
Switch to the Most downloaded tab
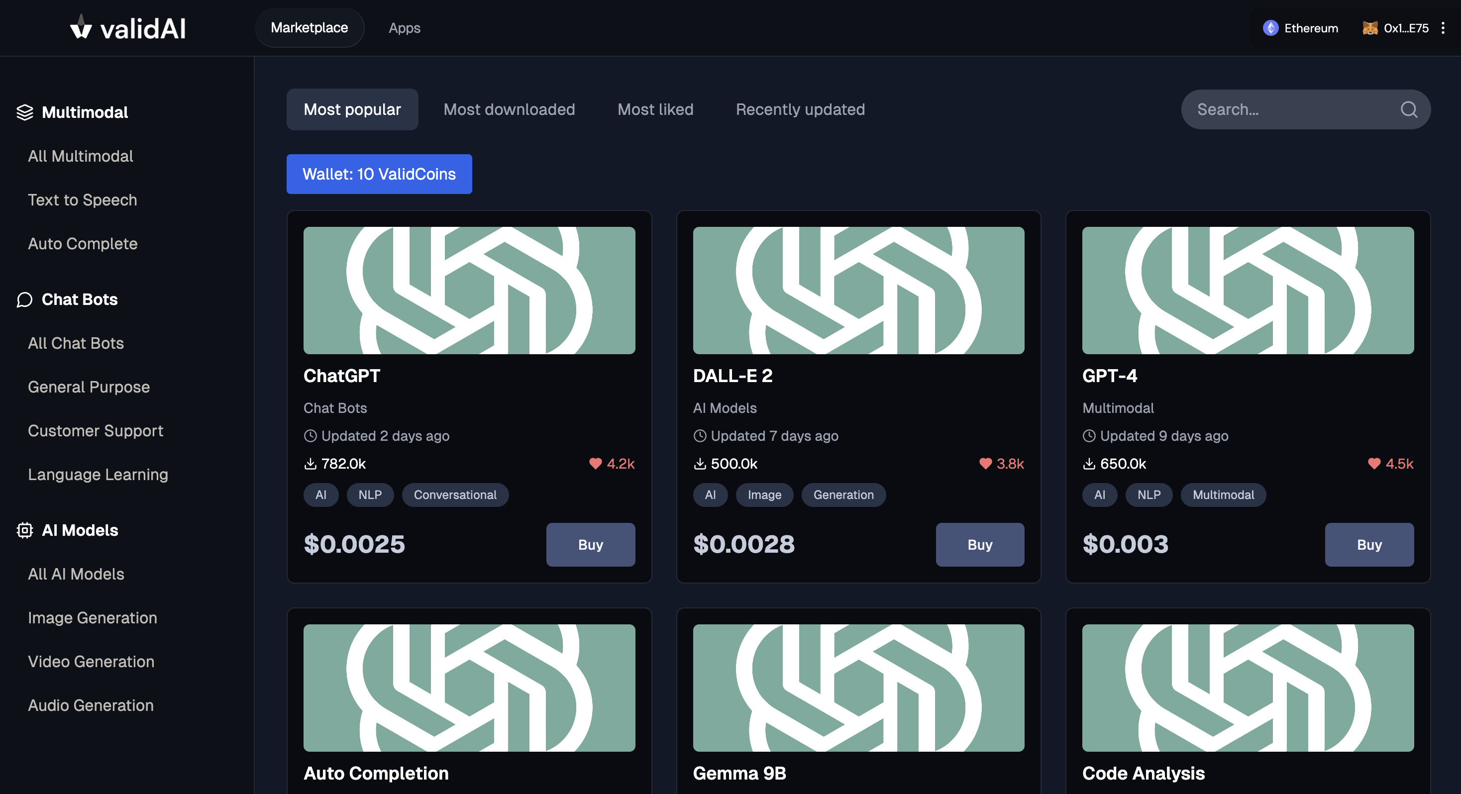[x=509, y=109]
